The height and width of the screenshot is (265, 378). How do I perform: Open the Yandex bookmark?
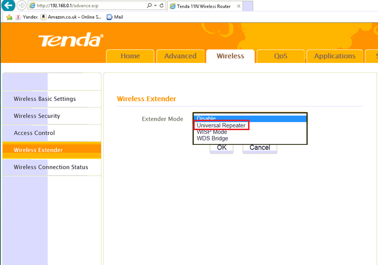pos(26,17)
